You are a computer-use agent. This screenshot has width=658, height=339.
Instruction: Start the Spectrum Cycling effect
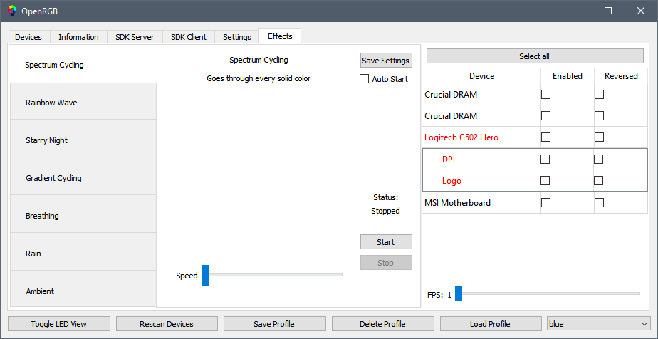pos(386,241)
